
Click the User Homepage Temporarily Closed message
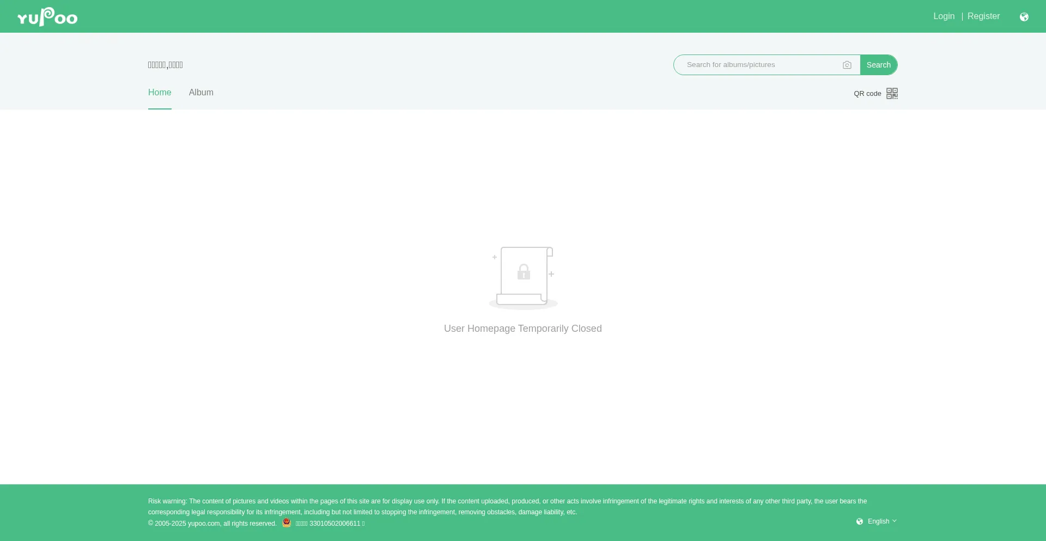(523, 329)
